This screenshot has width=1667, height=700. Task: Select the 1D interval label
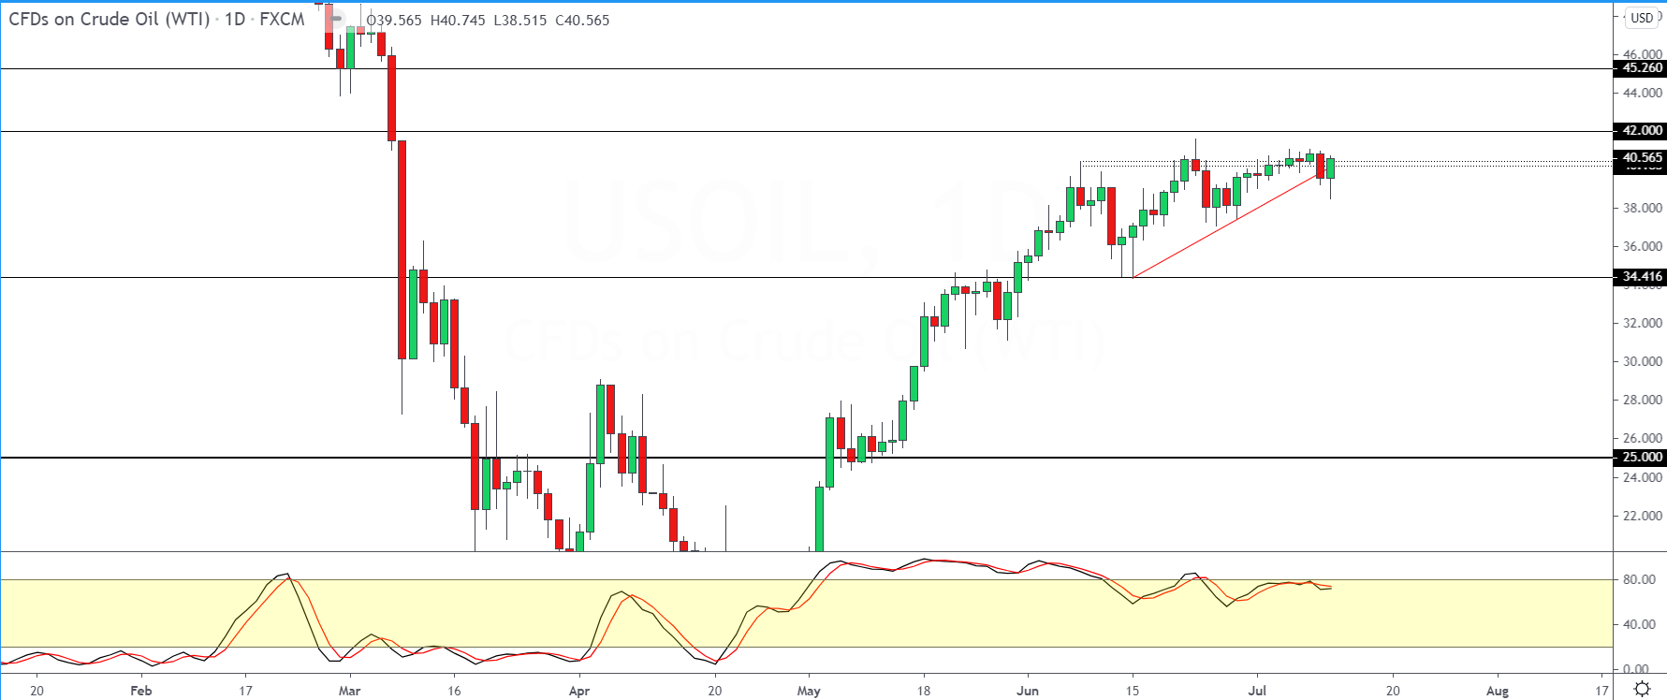[x=235, y=19]
